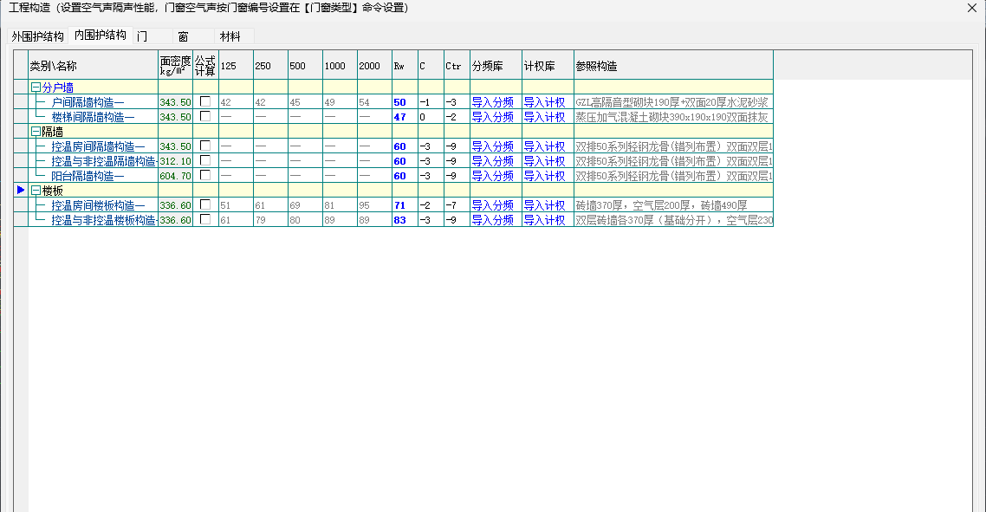The width and height of the screenshot is (986, 512).
Task: Click the 参照构造 cell for 控温房间楼板构造一
Action: [x=672, y=205]
